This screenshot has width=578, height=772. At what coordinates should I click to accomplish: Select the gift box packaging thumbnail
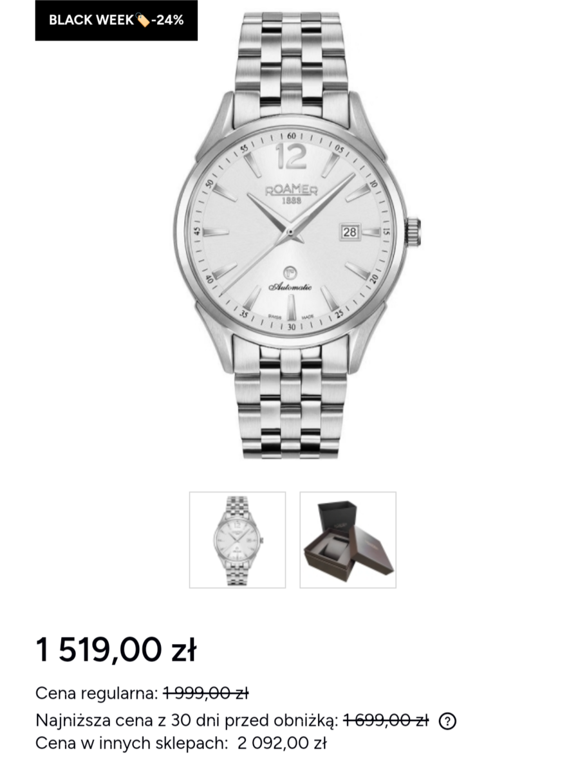pyautogui.click(x=348, y=540)
